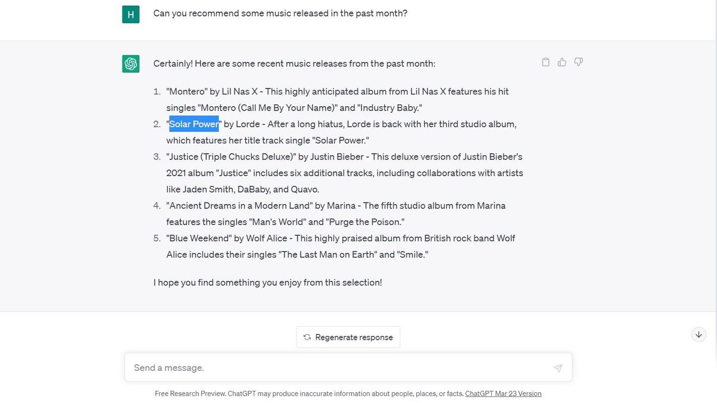
Task: Give the response a thumbs down
Action: (x=578, y=62)
